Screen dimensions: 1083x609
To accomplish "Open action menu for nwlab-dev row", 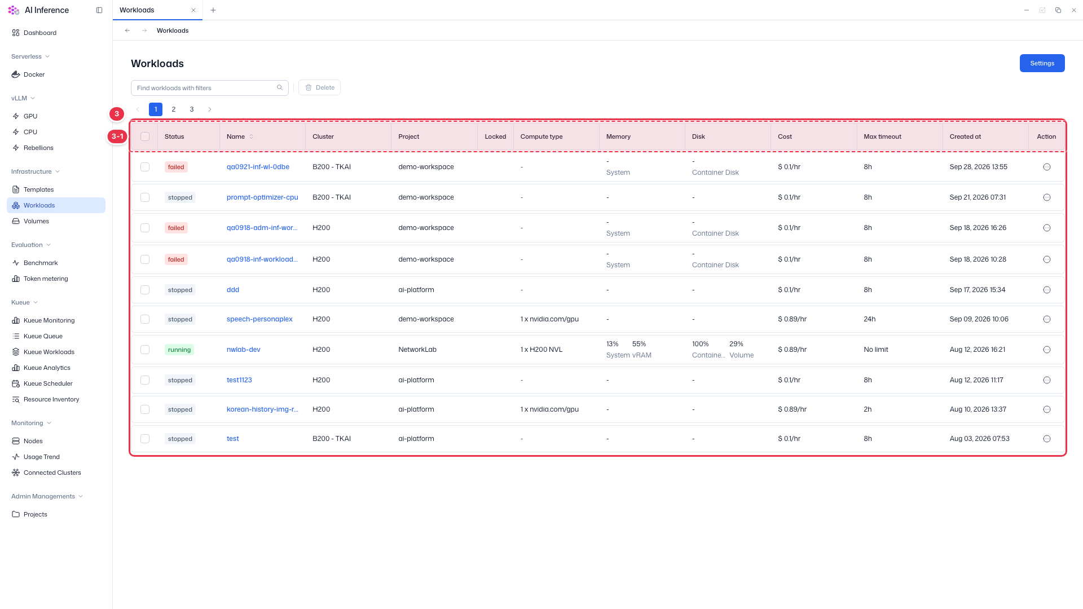I will (1047, 350).
